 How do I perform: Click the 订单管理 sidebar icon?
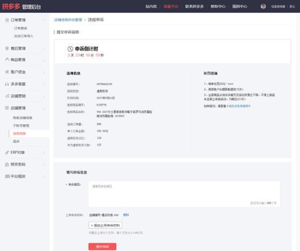click(x=7, y=20)
